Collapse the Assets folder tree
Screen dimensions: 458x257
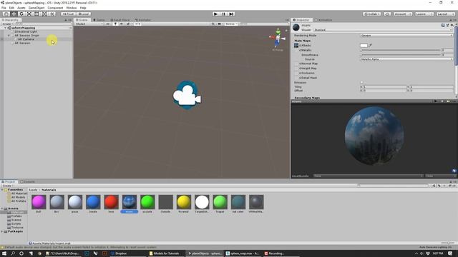point(2,208)
